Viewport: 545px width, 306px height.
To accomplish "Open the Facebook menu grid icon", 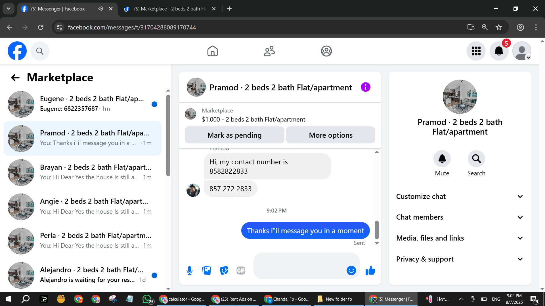I will [x=476, y=51].
